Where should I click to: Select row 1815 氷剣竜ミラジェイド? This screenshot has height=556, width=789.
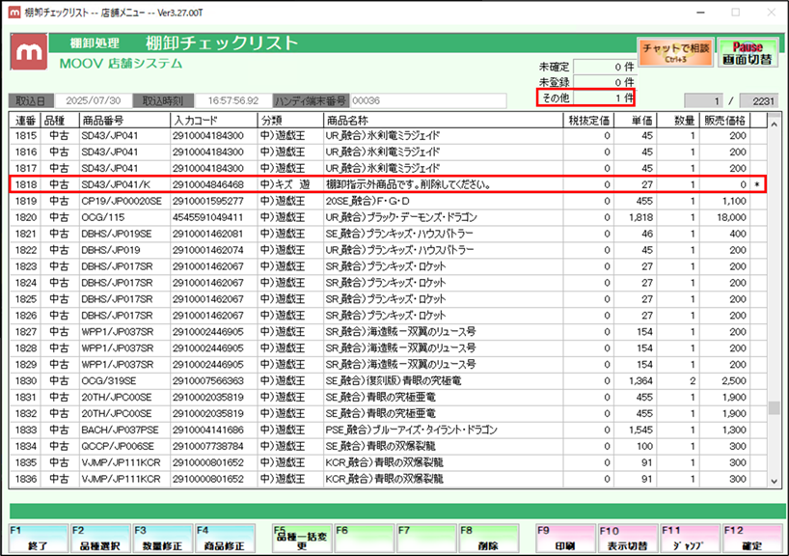pyautogui.click(x=388, y=135)
